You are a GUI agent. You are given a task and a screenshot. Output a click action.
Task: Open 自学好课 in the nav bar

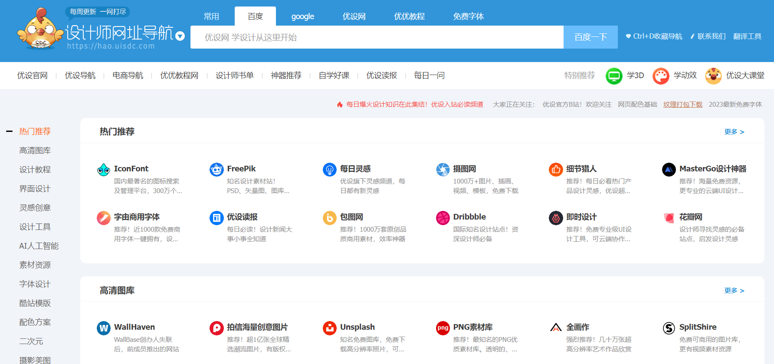coord(334,75)
